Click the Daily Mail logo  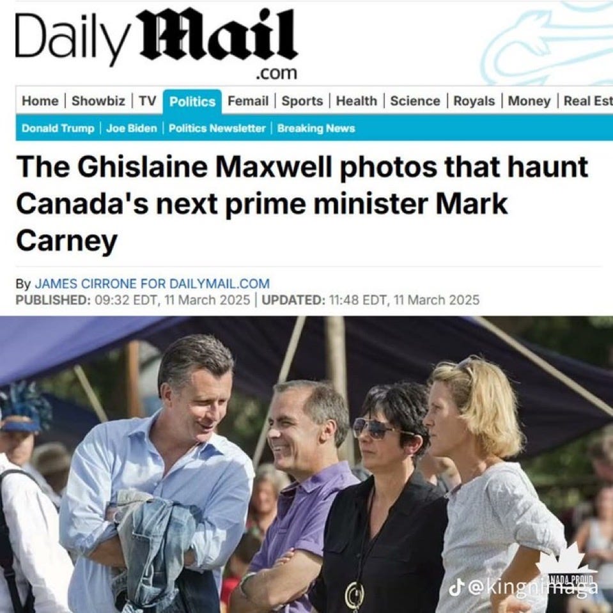[157, 43]
